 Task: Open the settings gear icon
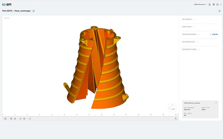pos(214,5)
